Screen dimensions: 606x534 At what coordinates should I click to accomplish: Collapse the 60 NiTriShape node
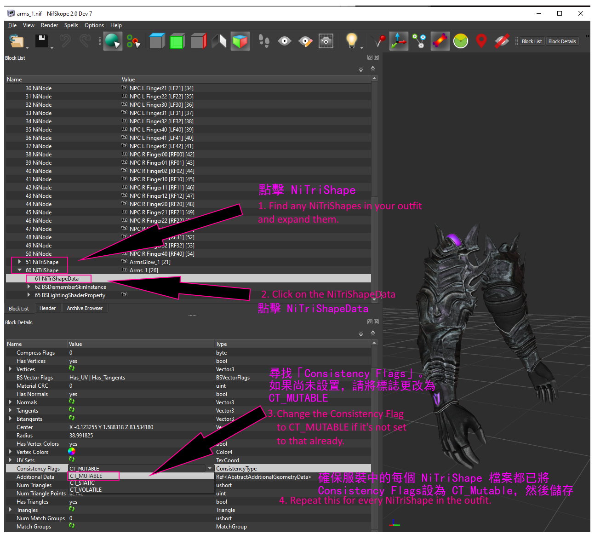[x=19, y=270]
